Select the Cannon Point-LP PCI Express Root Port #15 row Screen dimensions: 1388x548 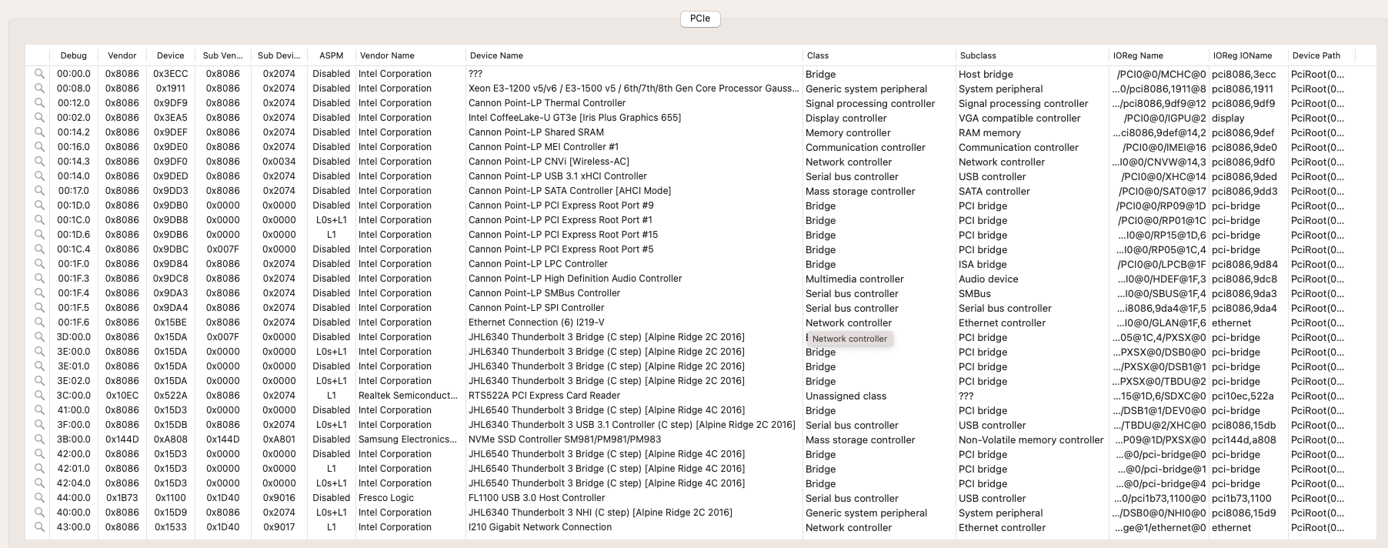click(x=700, y=235)
